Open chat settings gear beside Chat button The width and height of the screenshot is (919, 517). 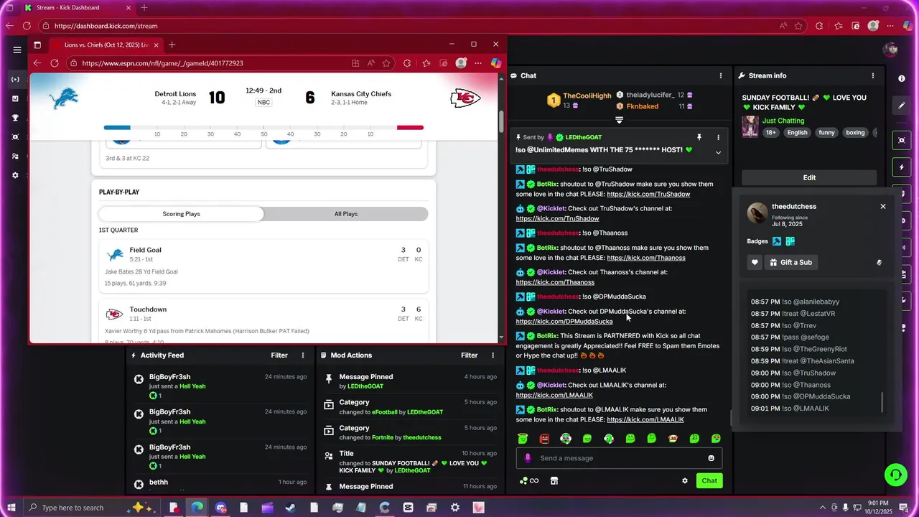pos(684,480)
